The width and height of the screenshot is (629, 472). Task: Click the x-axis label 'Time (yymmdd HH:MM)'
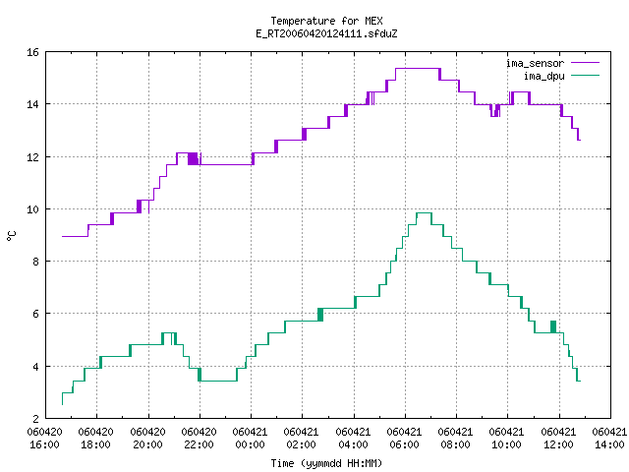[326, 463]
